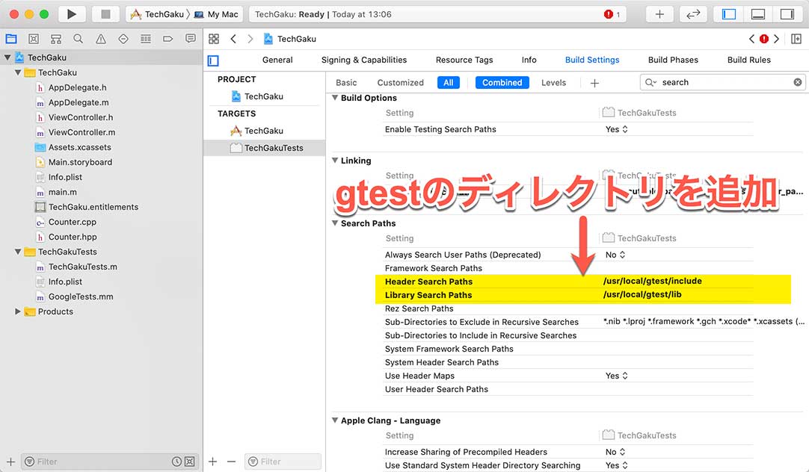Open the General tab
Screen dimensions: 809x472
coord(277,60)
